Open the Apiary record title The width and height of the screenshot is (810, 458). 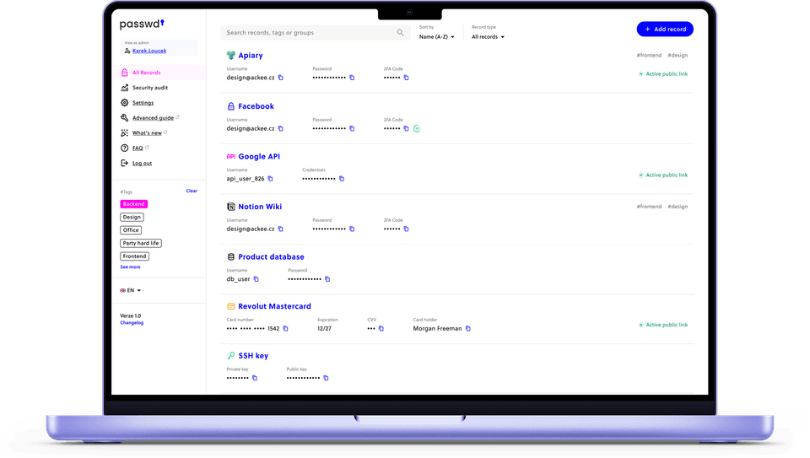251,56
